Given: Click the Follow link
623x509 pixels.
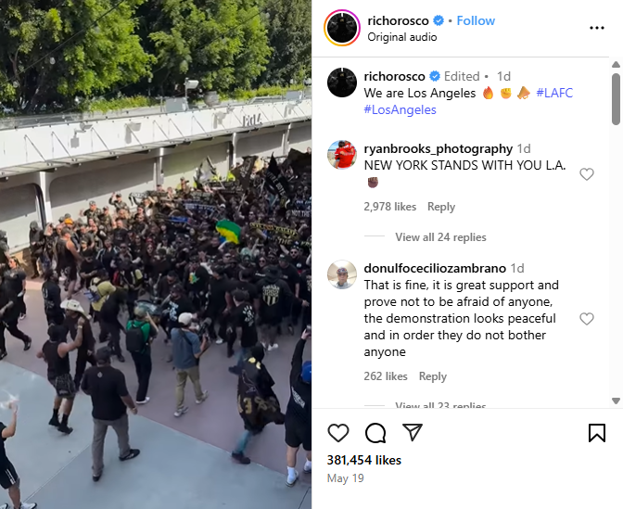Looking at the screenshot, I should (476, 20).
